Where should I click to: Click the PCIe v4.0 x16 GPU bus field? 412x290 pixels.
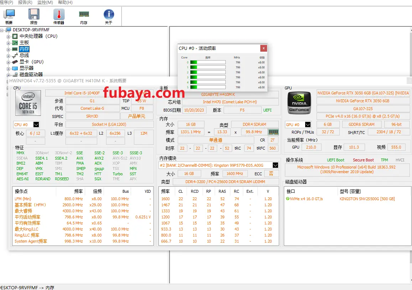point(363,116)
